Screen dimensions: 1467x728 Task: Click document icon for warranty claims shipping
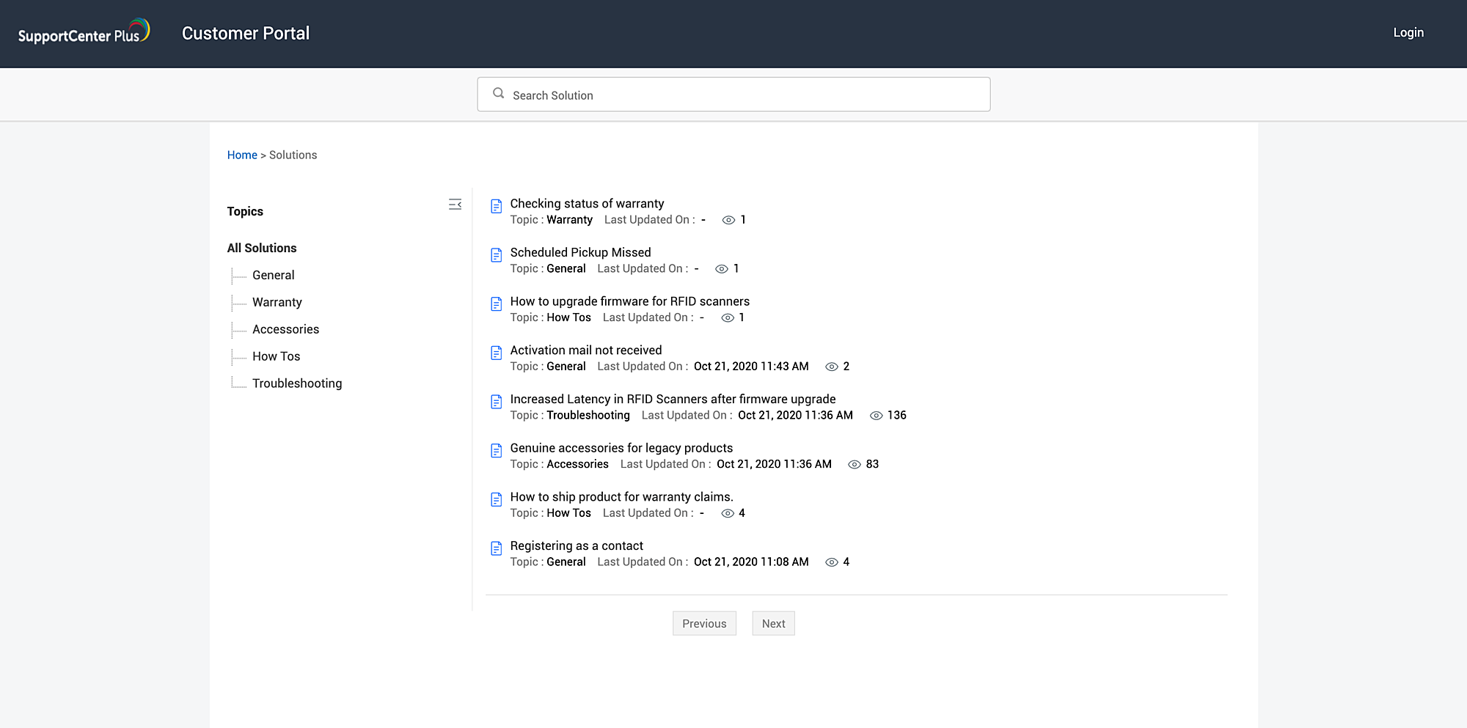pyautogui.click(x=497, y=499)
